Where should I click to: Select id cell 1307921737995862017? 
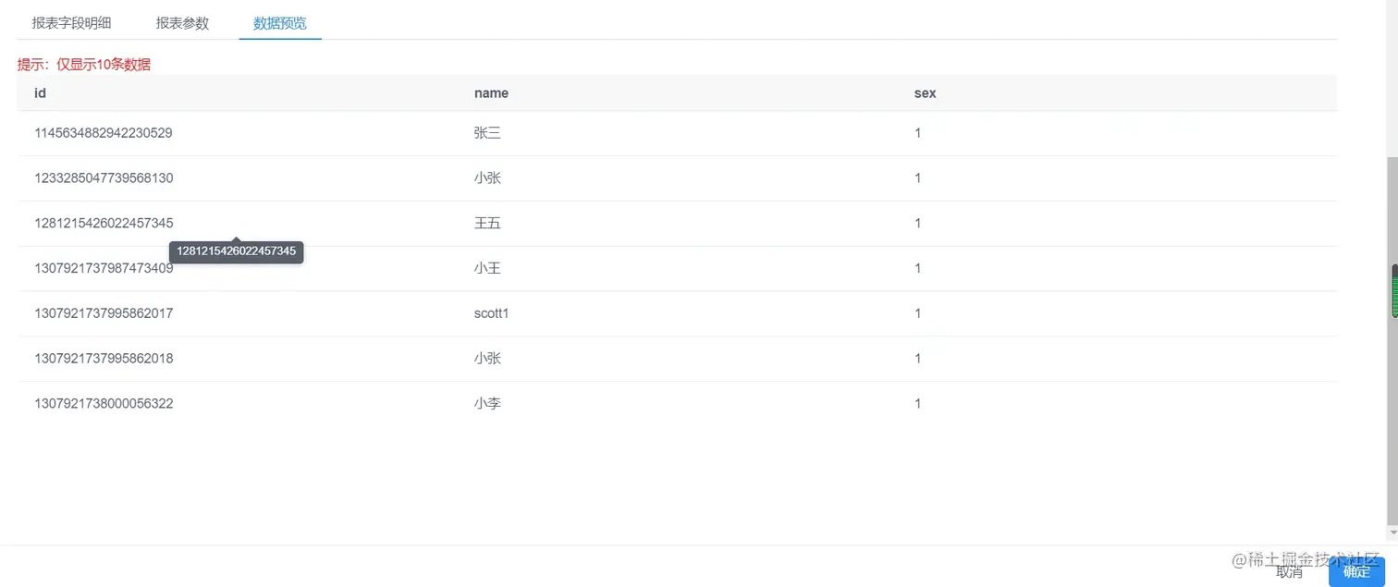click(x=104, y=313)
